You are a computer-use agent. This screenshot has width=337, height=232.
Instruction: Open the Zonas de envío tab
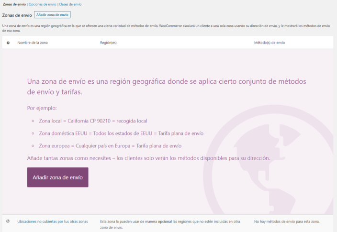14,4
